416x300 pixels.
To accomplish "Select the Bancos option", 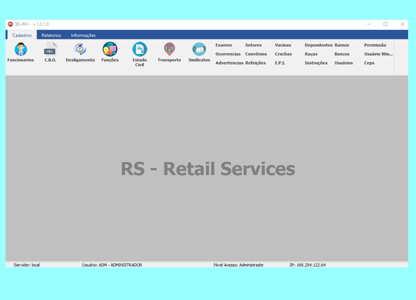I will pos(342,54).
